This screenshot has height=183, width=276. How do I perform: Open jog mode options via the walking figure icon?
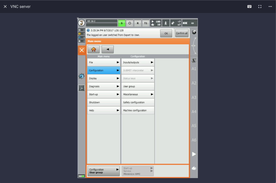(166, 23)
